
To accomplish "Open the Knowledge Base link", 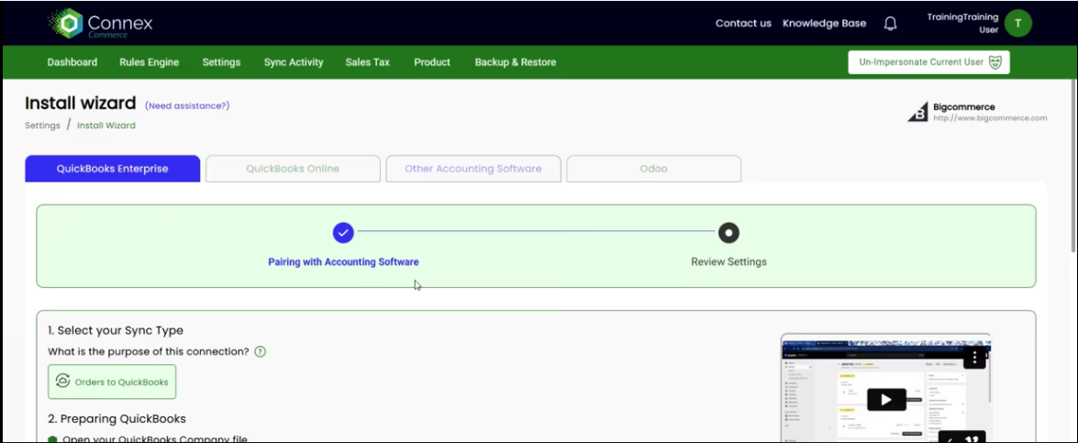I will click(824, 23).
